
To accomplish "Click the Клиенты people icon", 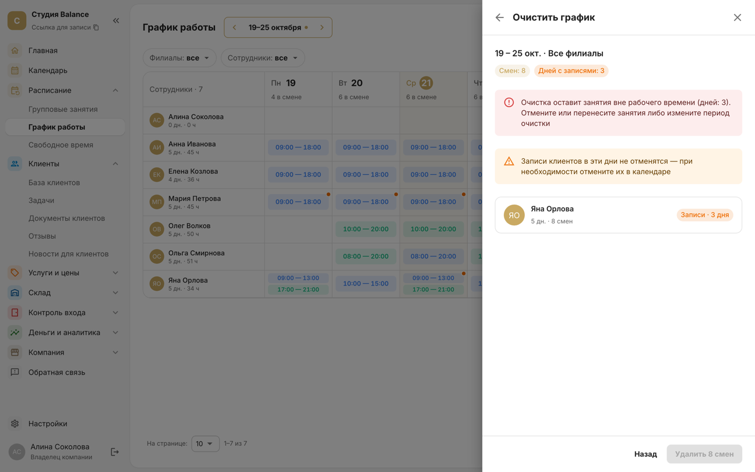I will pos(15,164).
